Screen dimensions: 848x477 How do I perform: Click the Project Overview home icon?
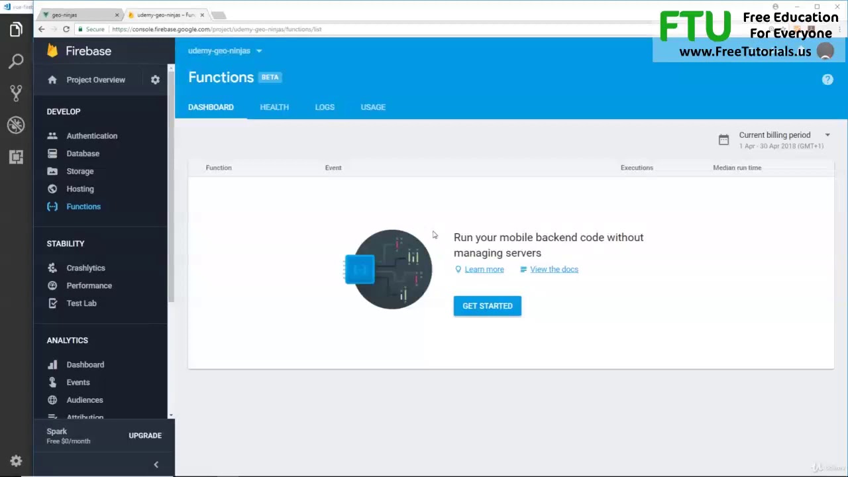click(x=52, y=79)
